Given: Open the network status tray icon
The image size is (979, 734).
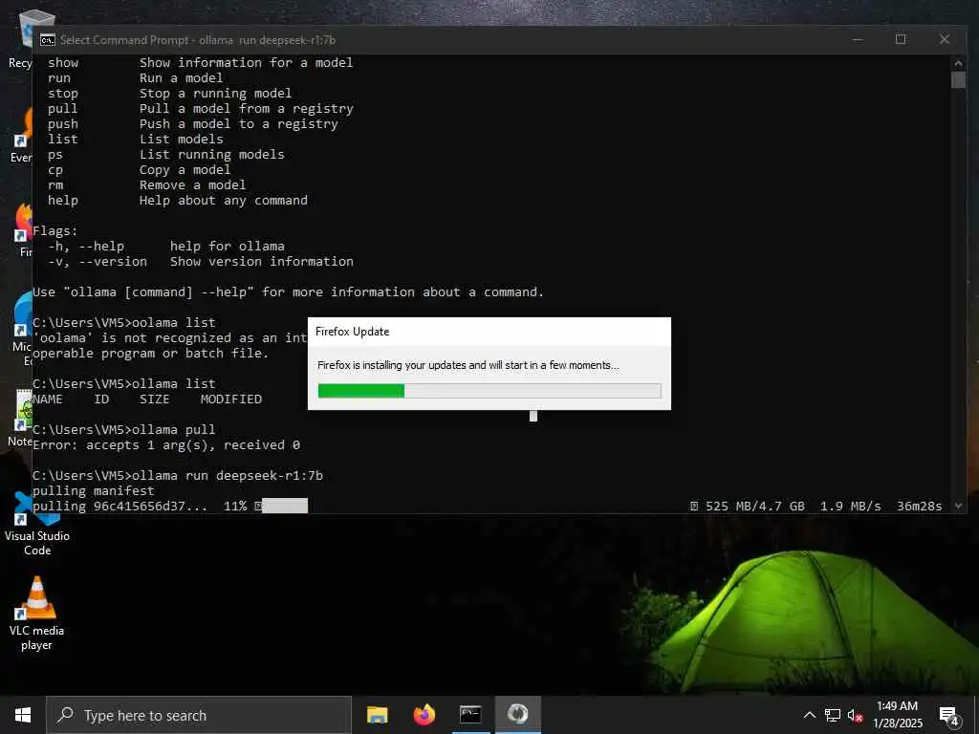Looking at the screenshot, I should coord(833,715).
